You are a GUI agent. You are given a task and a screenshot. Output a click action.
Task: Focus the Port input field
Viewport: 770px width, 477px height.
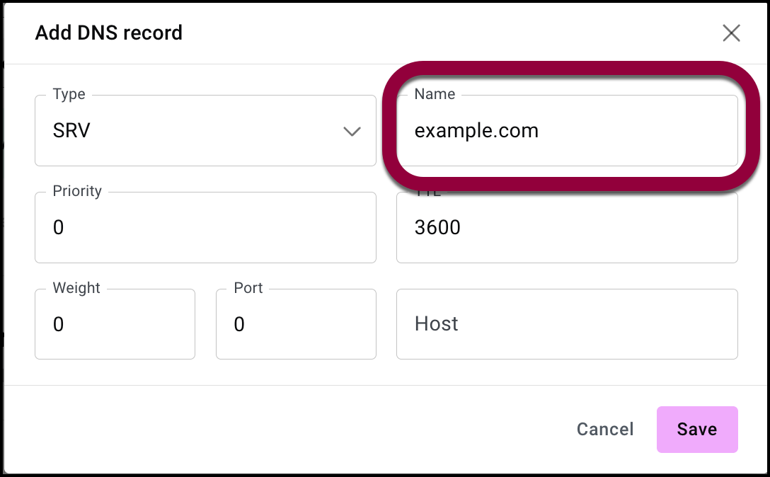pos(296,325)
